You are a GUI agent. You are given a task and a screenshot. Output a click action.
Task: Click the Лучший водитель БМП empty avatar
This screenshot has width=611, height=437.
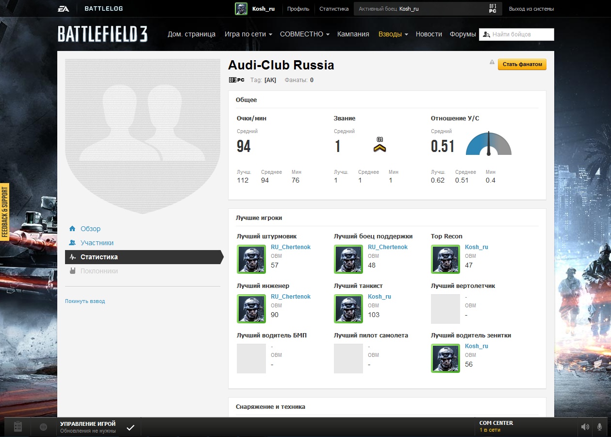pyautogui.click(x=251, y=358)
